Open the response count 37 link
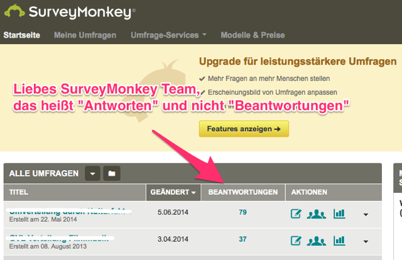 tap(243, 239)
